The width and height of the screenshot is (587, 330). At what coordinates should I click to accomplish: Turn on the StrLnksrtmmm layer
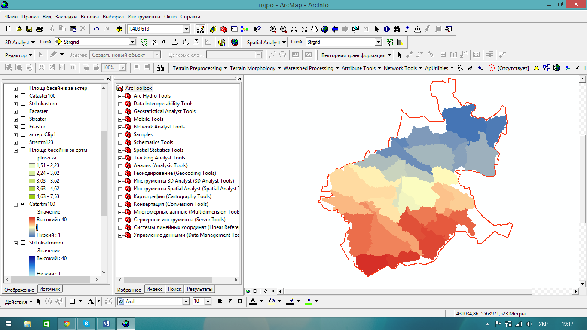[23, 243]
